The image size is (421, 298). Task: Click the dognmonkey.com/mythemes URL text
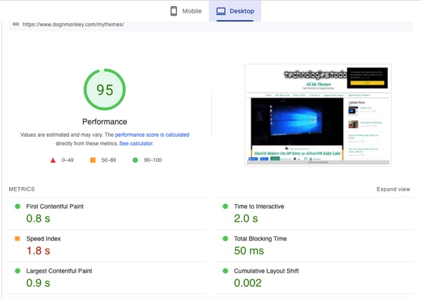73,25
